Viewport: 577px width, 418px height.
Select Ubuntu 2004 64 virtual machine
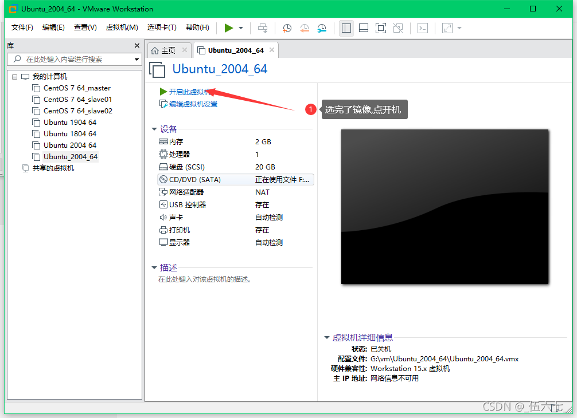click(70, 145)
